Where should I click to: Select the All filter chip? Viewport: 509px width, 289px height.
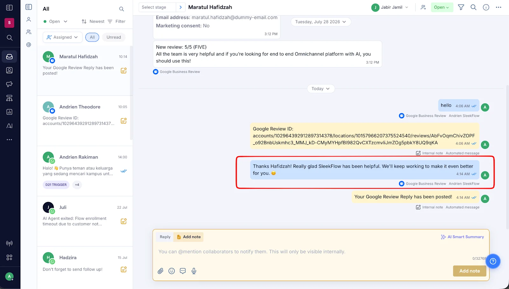click(x=92, y=37)
